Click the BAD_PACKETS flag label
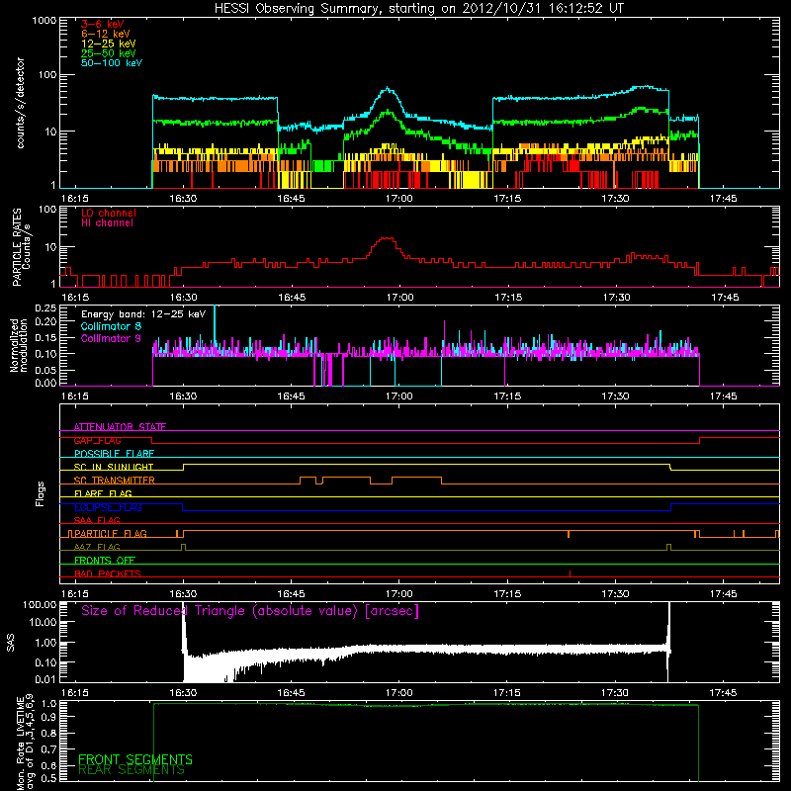This screenshot has width=791, height=791. (108, 573)
